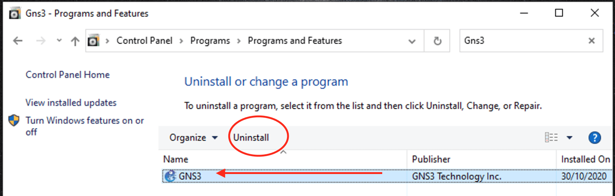
Task: Open View installed updates link
Action: (x=71, y=102)
